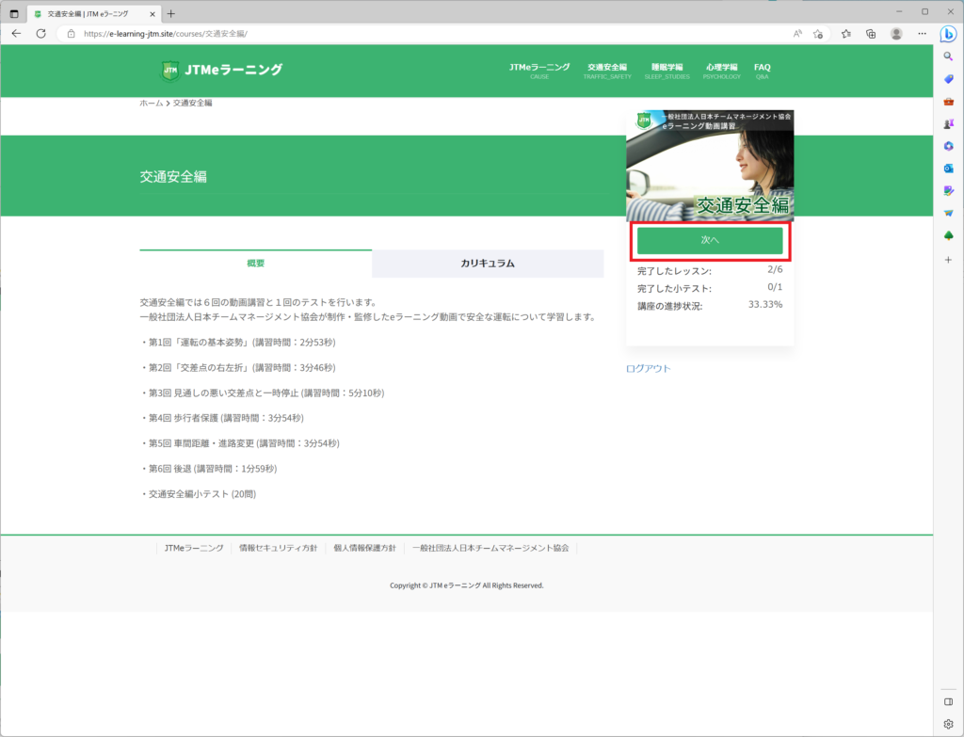This screenshot has height=737, width=964.
Task: Switch to the カリキュラム tab
Action: click(x=488, y=264)
